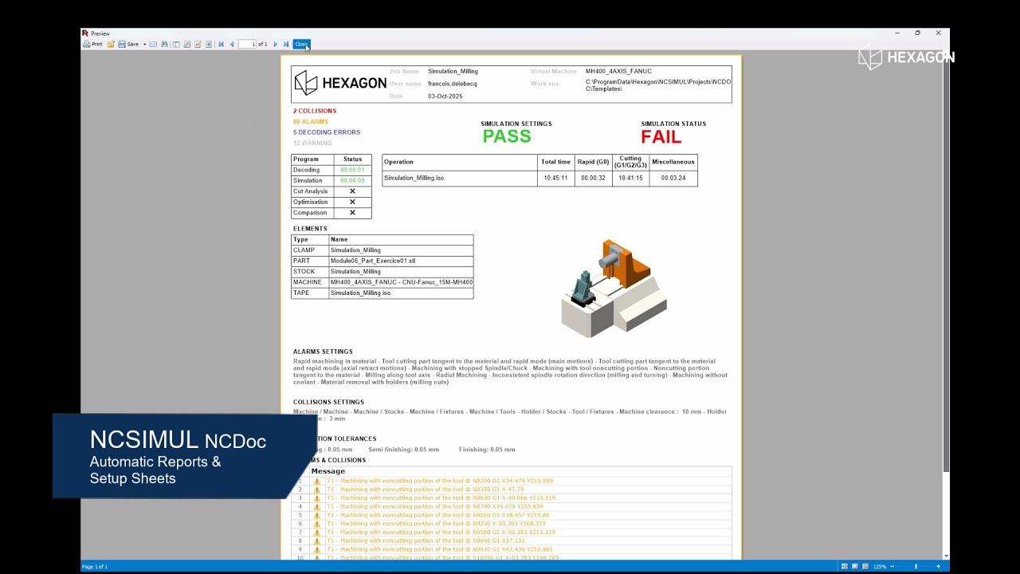Click the '2 COLLISIONS' text
Image resolution: width=1020 pixels, height=574 pixels.
[315, 111]
